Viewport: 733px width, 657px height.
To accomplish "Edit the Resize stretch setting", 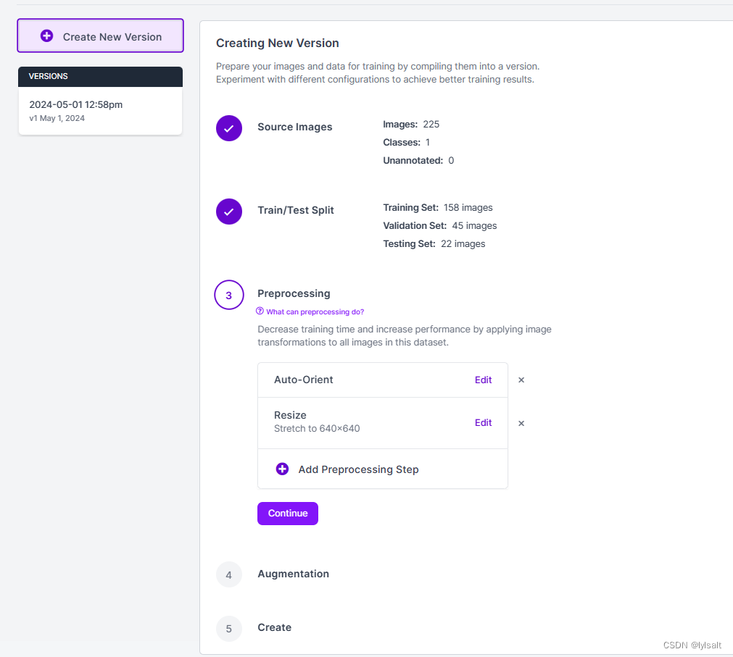I will [x=483, y=422].
